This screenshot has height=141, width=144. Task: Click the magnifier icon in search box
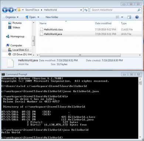[x=139, y=10]
